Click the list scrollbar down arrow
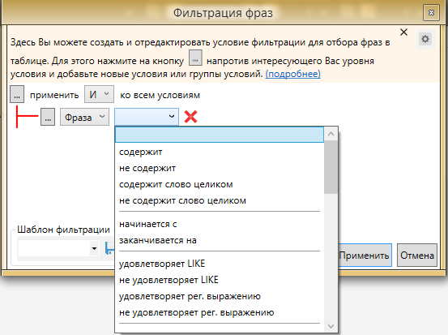The height and width of the screenshot is (335, 448). [331, 326]
